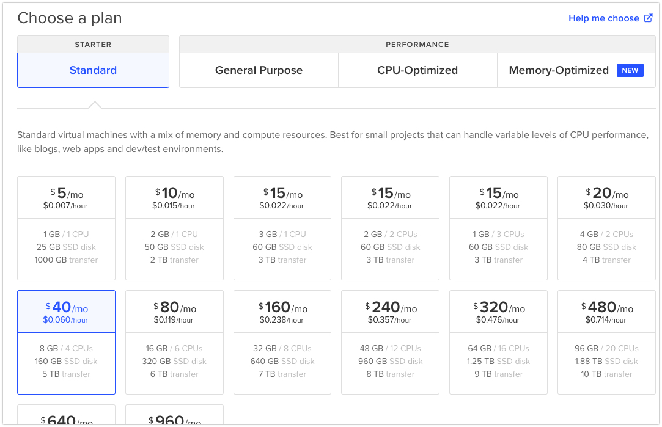Select the $15/mo plan with 2 GB / 2 CPUs

[390, 228]
